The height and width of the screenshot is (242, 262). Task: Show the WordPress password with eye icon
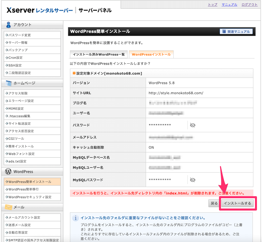click(x=193, y=125)
